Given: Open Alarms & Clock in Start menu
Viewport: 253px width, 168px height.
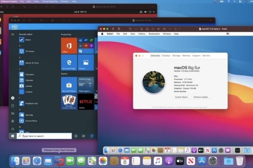Looking at the screenshot, I should click(29, 63).
